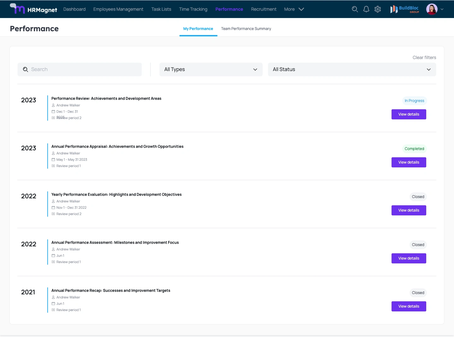Open title 'Annual Performance Assessment: Milestones and Improvement Focus'
The height and width of the screenshot is (337, 454).
(115, 243)
